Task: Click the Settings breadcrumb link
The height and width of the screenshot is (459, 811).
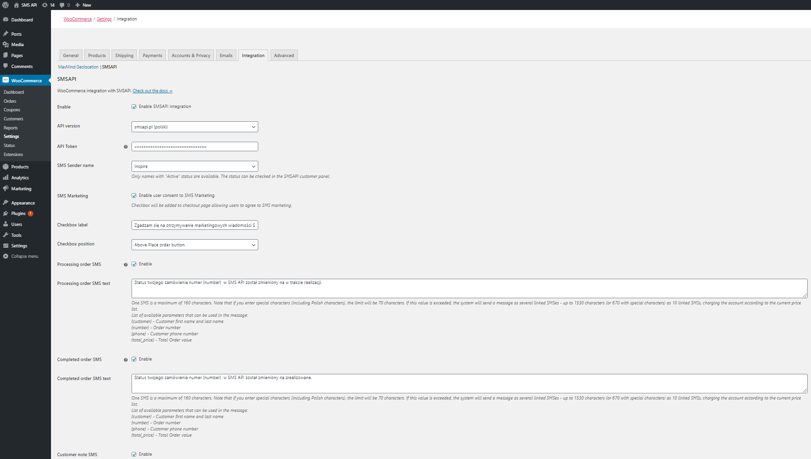Action: point(104,19)
